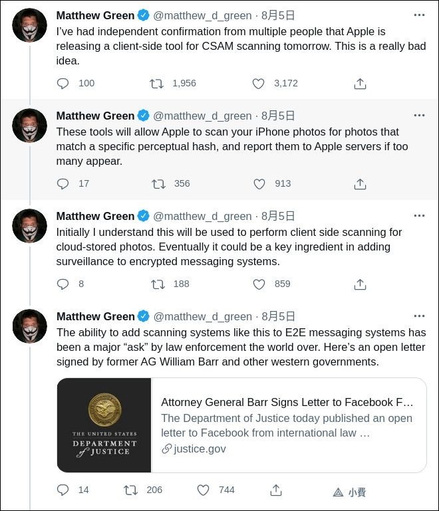The image size is (439, 511).
Task: Like the tweet with 859 likes
Action: click(x=259, y=284)
